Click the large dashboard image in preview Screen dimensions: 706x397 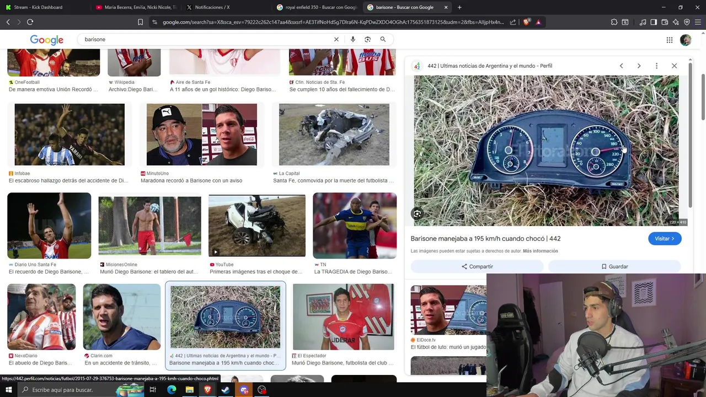coord(546,151)
